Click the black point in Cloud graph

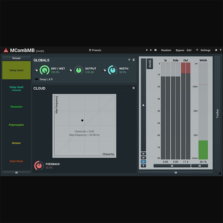point(82,120)
